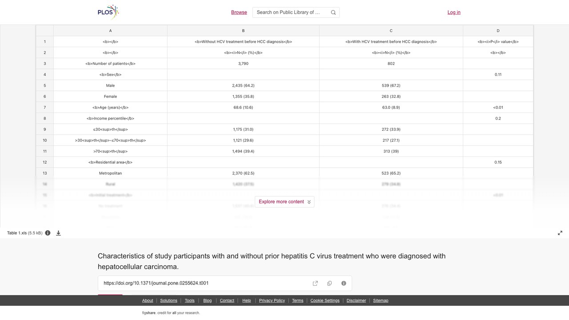Copy the DOI link

(329, 283)
